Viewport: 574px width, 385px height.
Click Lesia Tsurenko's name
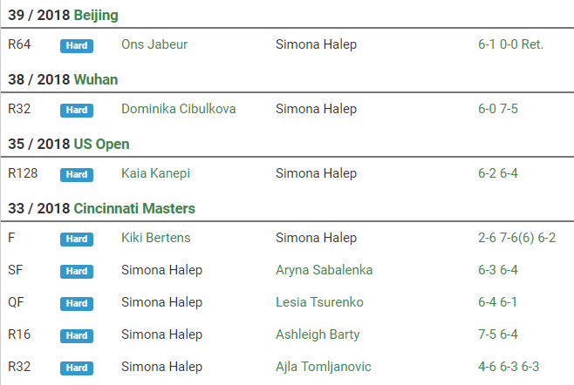click(319, 302)
